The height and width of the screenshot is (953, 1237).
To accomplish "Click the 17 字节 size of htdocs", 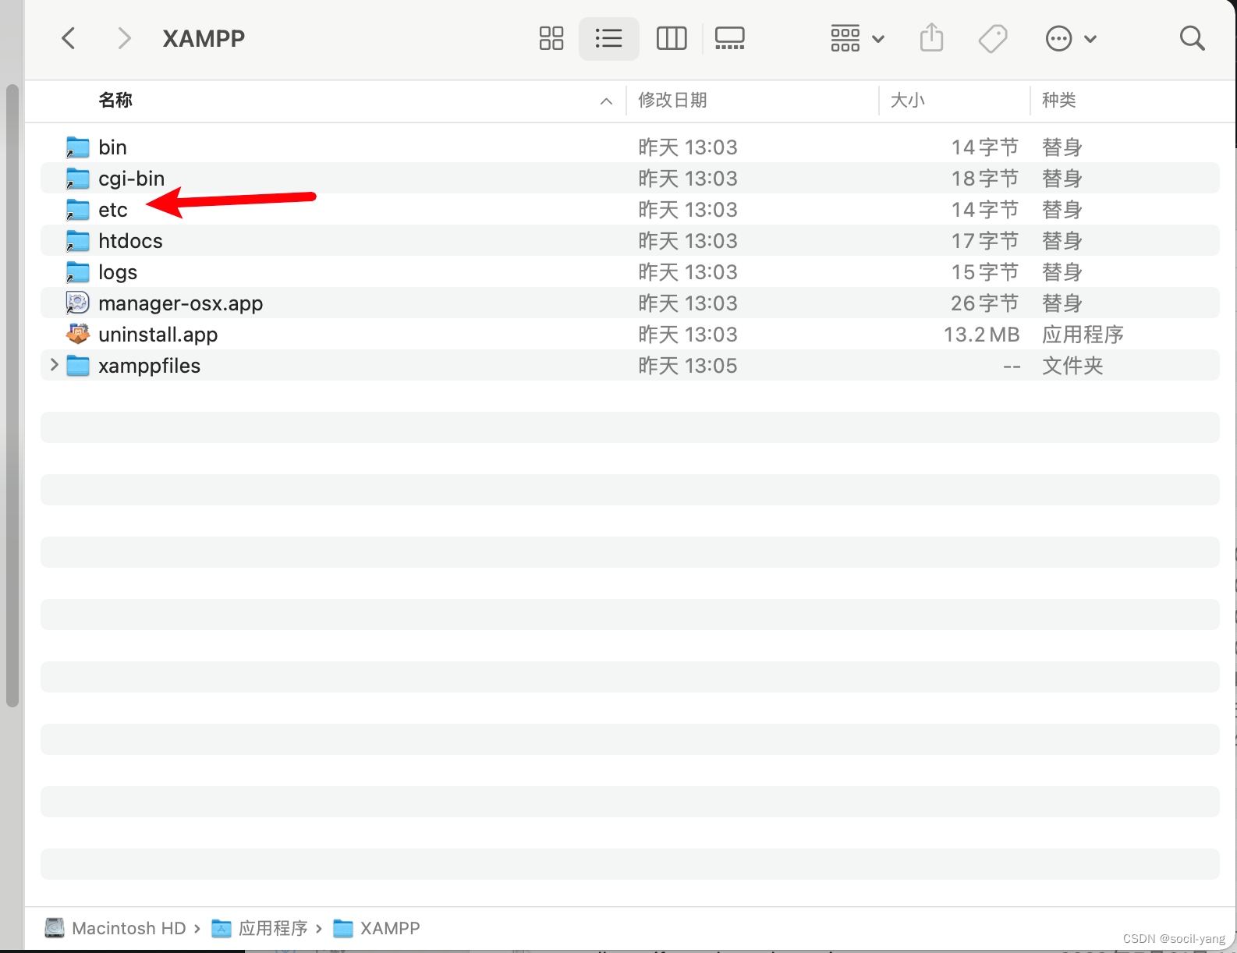I will pyautogui.click(x=984, y=241).
